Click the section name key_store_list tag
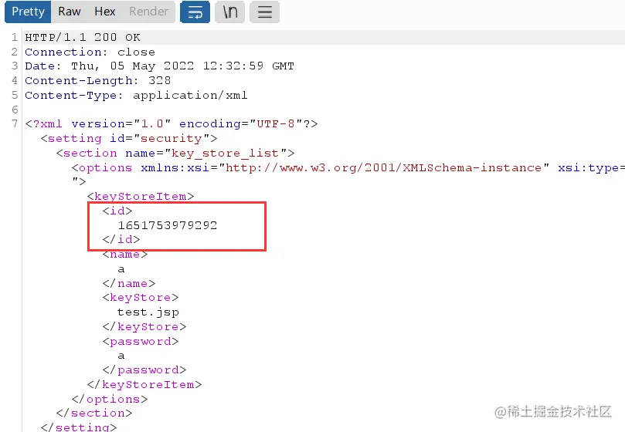Screen dimensions: 625x432 click(x=175, y=154)
